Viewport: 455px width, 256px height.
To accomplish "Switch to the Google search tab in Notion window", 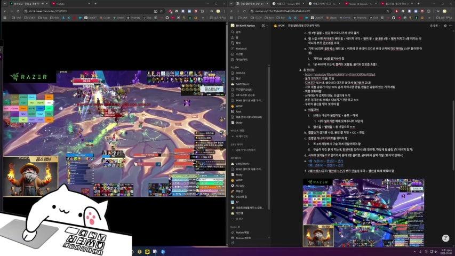I will (288, 4).
